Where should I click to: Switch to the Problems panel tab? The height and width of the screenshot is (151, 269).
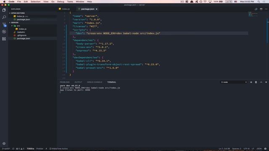click(x=65, y=82)
